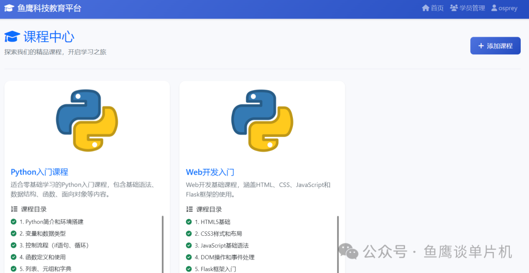Select chapter 4. DOM操作和事件处理

225,257
